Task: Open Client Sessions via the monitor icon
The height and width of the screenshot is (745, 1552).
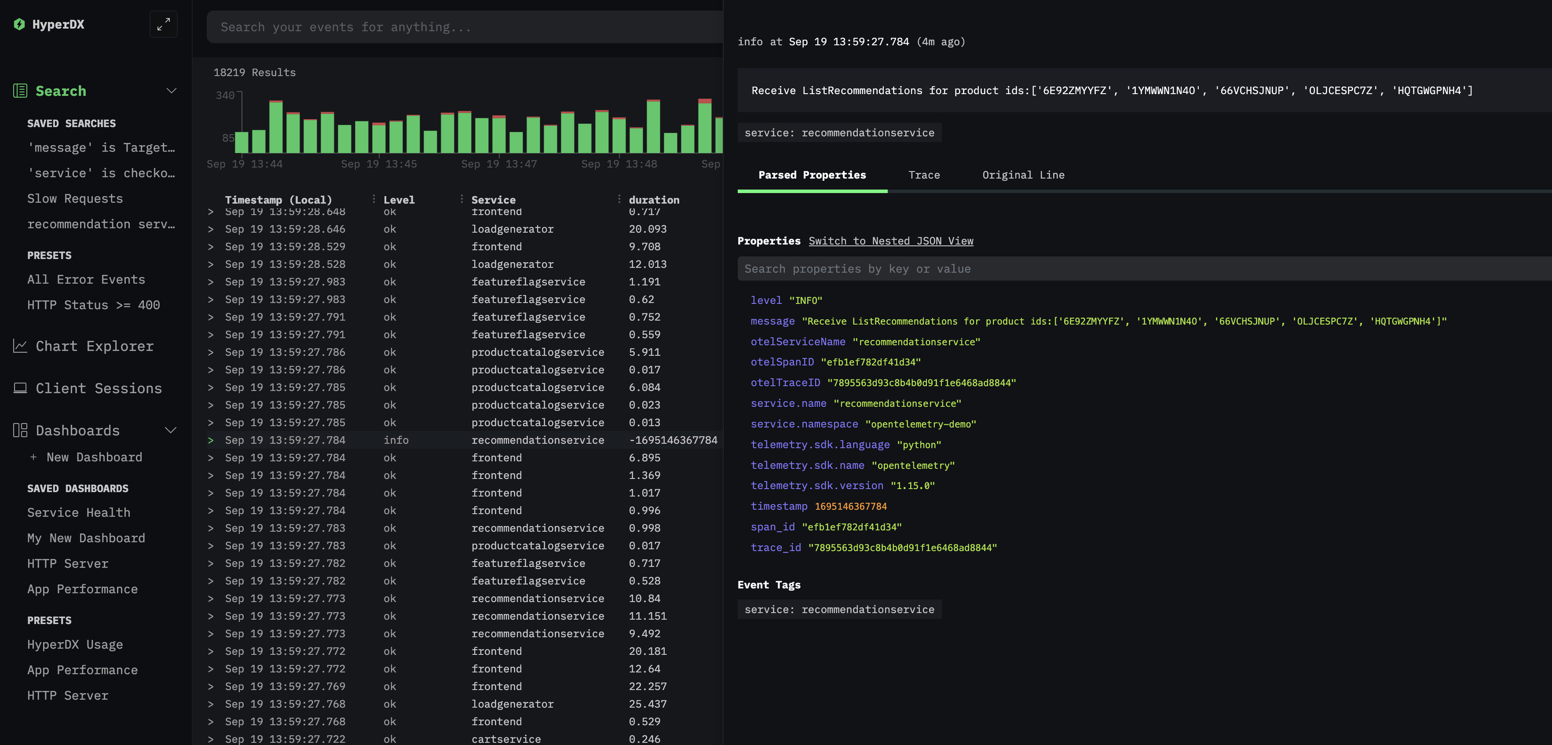Action: coord(20,388)
